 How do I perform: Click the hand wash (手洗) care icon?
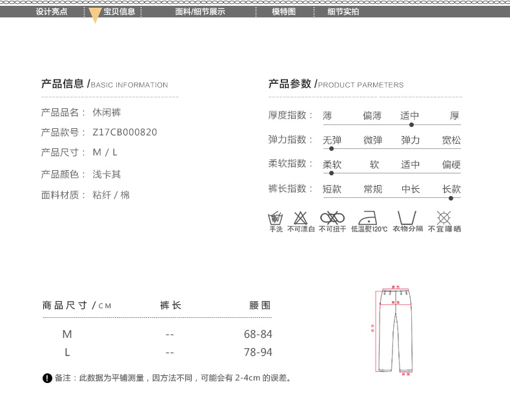[x=276, y=217]
